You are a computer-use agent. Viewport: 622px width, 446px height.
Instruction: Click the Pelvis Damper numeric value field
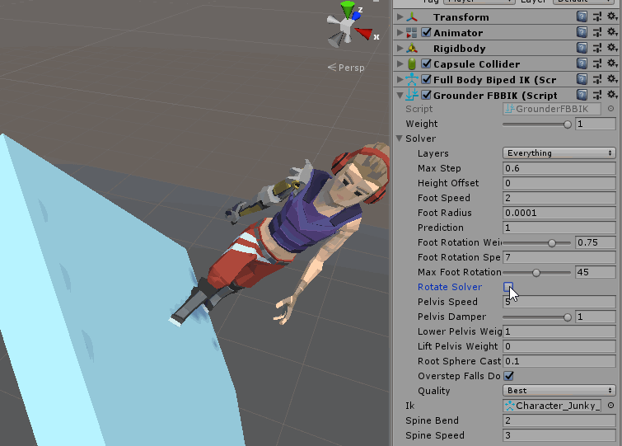pos(596,317)
